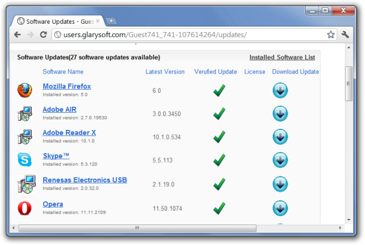This screenshot has width=365, height=245.
Task: Click the Software Name column header
Action: tap(63, 72)
